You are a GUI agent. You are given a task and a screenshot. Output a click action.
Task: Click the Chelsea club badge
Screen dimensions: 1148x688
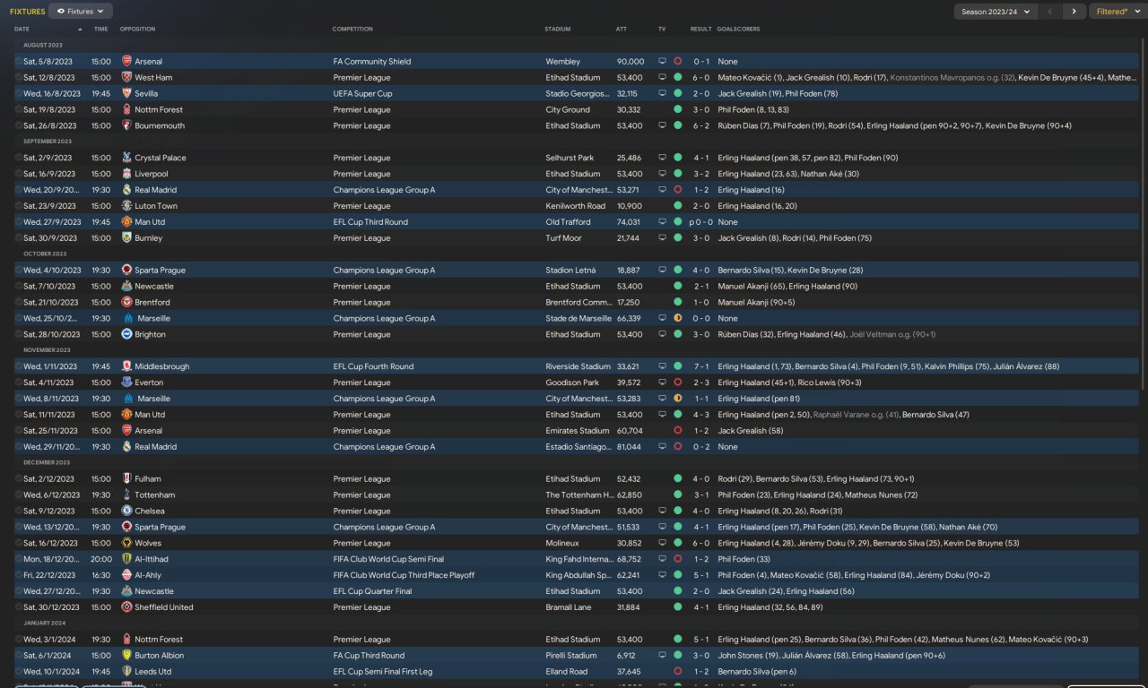click(126, 512)
